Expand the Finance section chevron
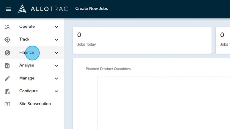This screenshot has height=129, width=230. (56, 53)
